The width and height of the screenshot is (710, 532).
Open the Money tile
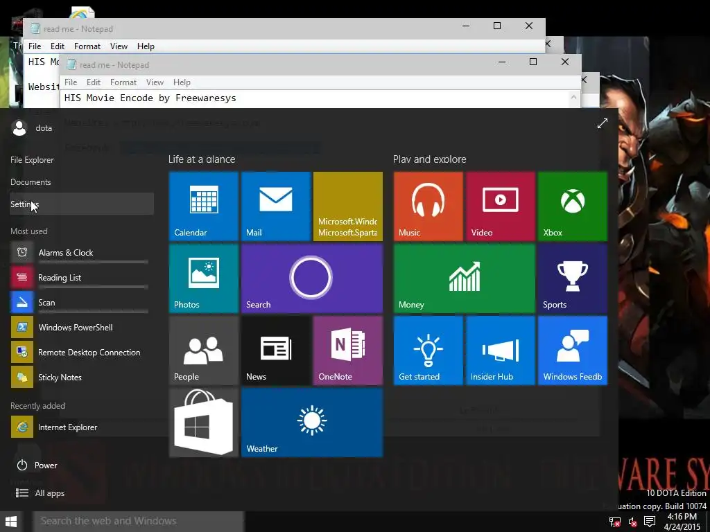pyautogui.click(x=464, y=278)
